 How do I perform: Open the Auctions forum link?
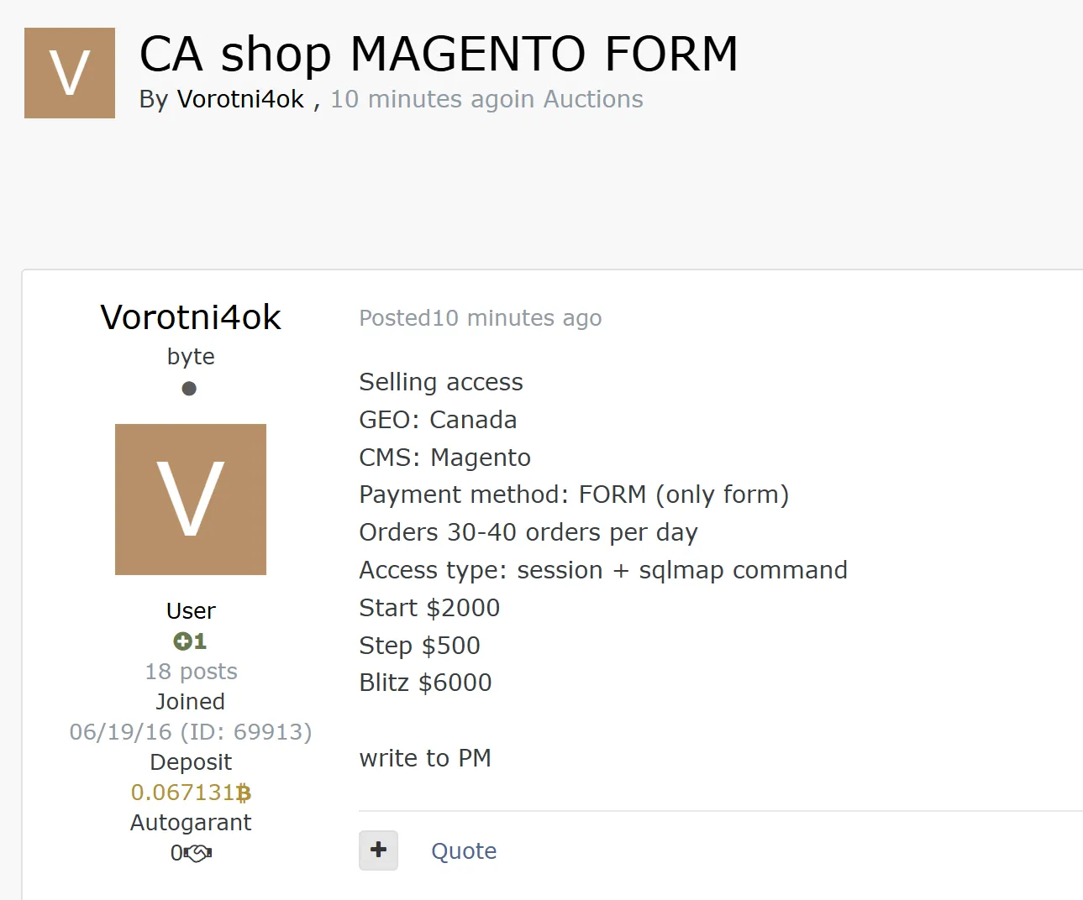[593, 99]
